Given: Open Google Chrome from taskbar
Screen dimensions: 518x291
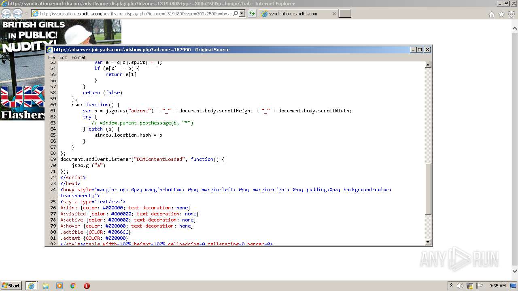Looking at the screenshot, I should pos(73,286).
